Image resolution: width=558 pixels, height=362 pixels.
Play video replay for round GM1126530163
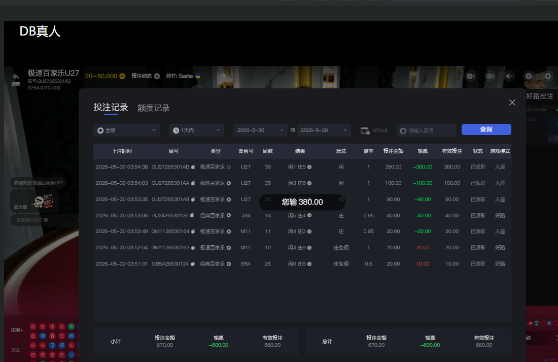(229, 248)
